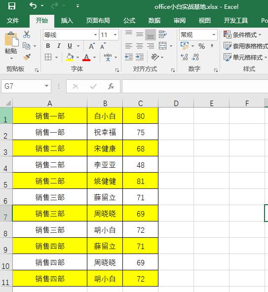Click the Insert Function fx icon
The image size is (268, 292).
[x=111, y=86]
